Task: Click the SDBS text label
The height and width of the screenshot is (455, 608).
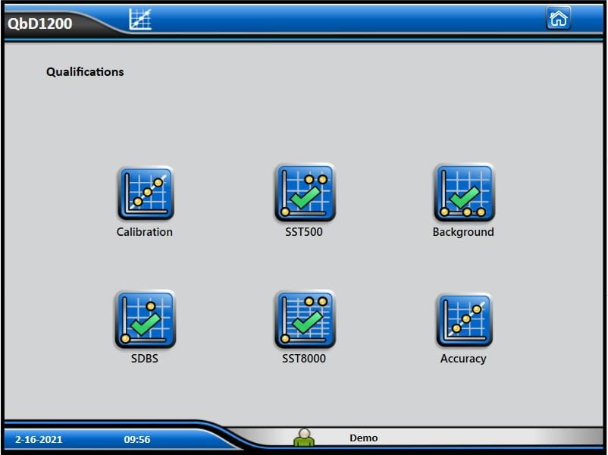Action: [145, 359]
